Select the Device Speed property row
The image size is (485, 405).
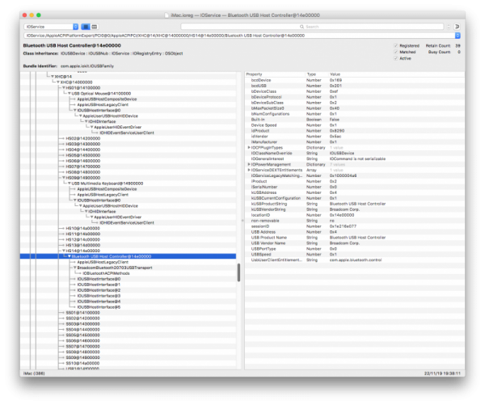tap(355, 125)
